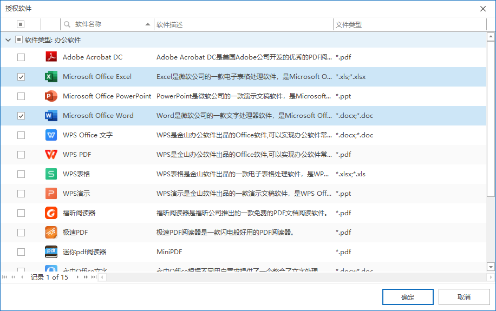The image size is (496, 311).
Task: Check the 迷你pdf阅读器 checkbox
Action: [x=21, y=252]
